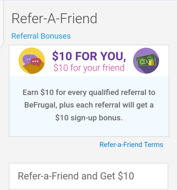Click the Refer-A-Friend page heading
The image size is (177, 190).
point(54,19)
